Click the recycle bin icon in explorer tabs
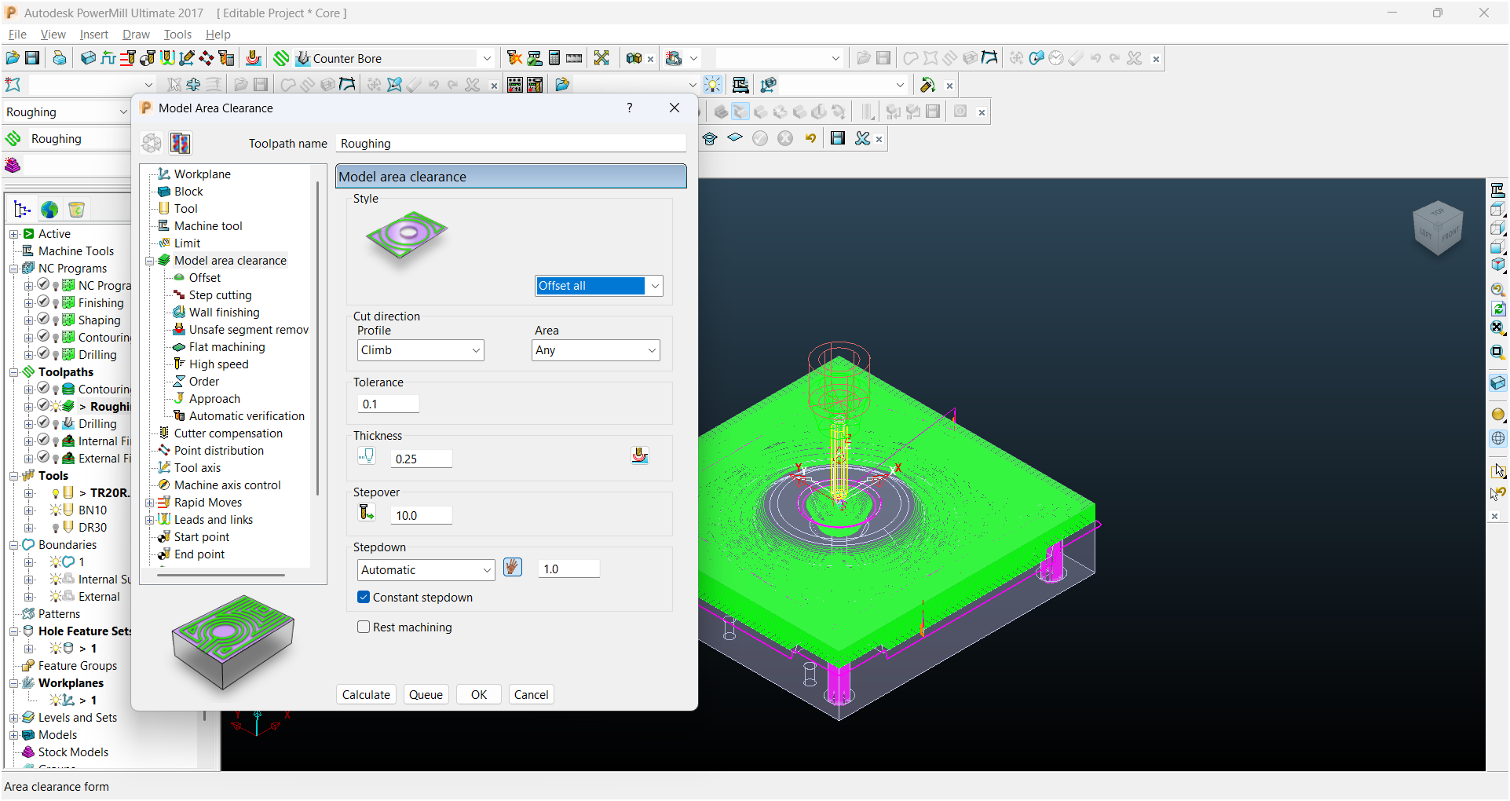Viewport: 1510px width, 801px height. coord(76,210)
